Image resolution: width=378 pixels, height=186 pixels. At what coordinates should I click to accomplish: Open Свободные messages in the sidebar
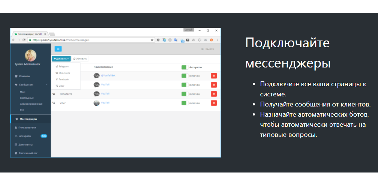pyautogui.click(x=27, y=98)
